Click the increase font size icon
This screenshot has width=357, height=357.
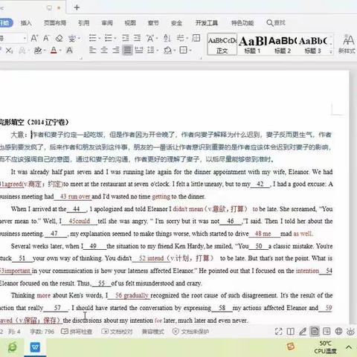click(x=34, y=39)
